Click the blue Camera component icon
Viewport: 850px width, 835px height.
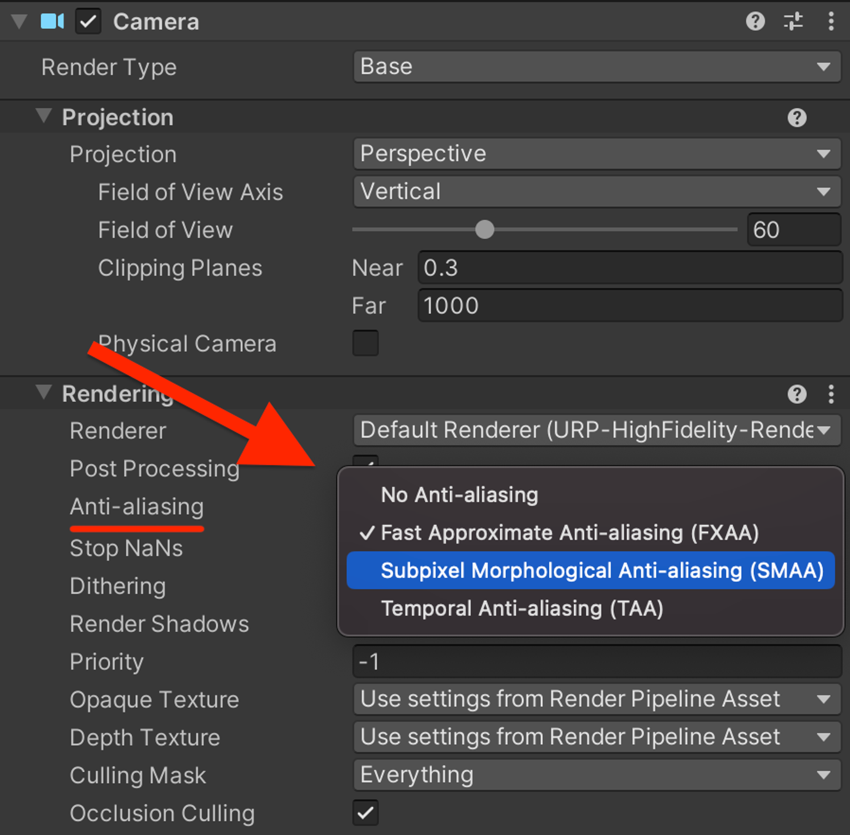pos(52,21)
